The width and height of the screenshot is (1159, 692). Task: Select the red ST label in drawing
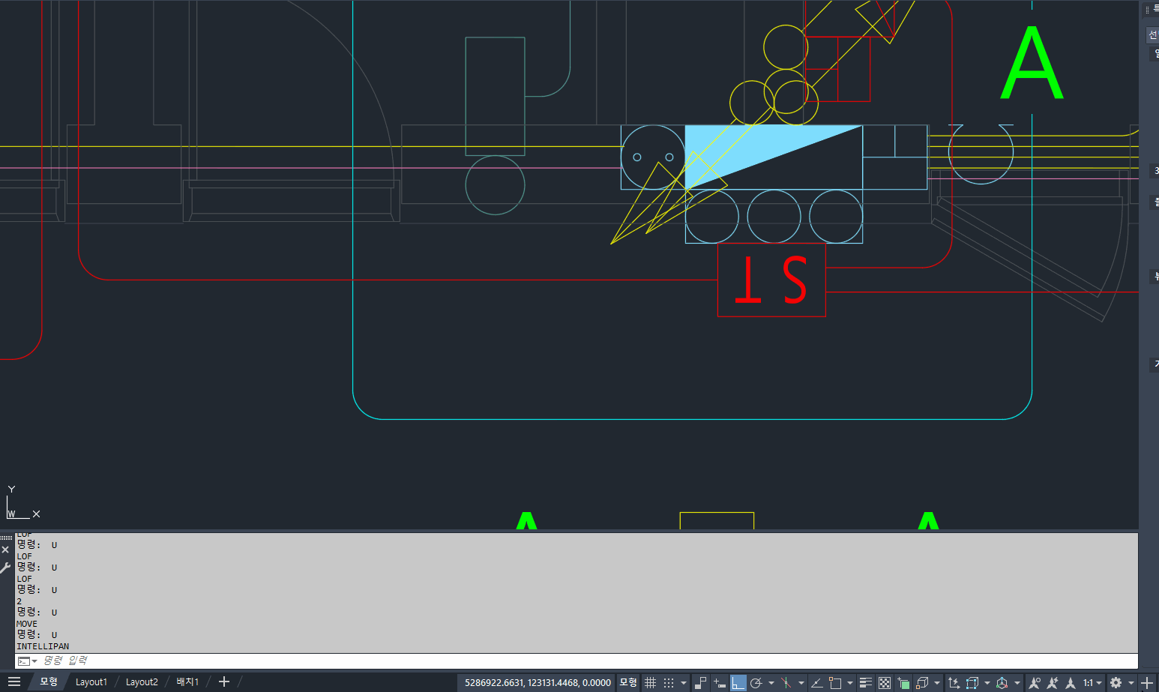pyautogui.click(x=771, y=280)
